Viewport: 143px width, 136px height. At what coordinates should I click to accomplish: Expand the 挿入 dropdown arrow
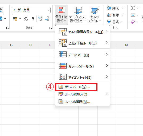point(123,8)
